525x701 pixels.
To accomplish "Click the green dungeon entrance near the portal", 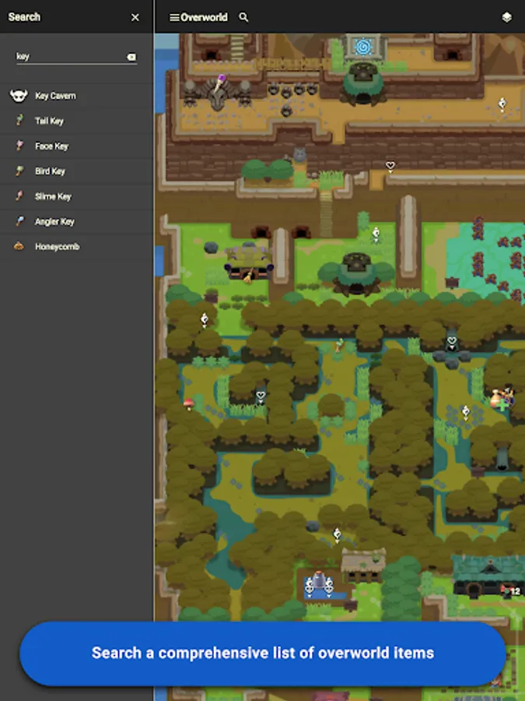I will click(363, 83).
